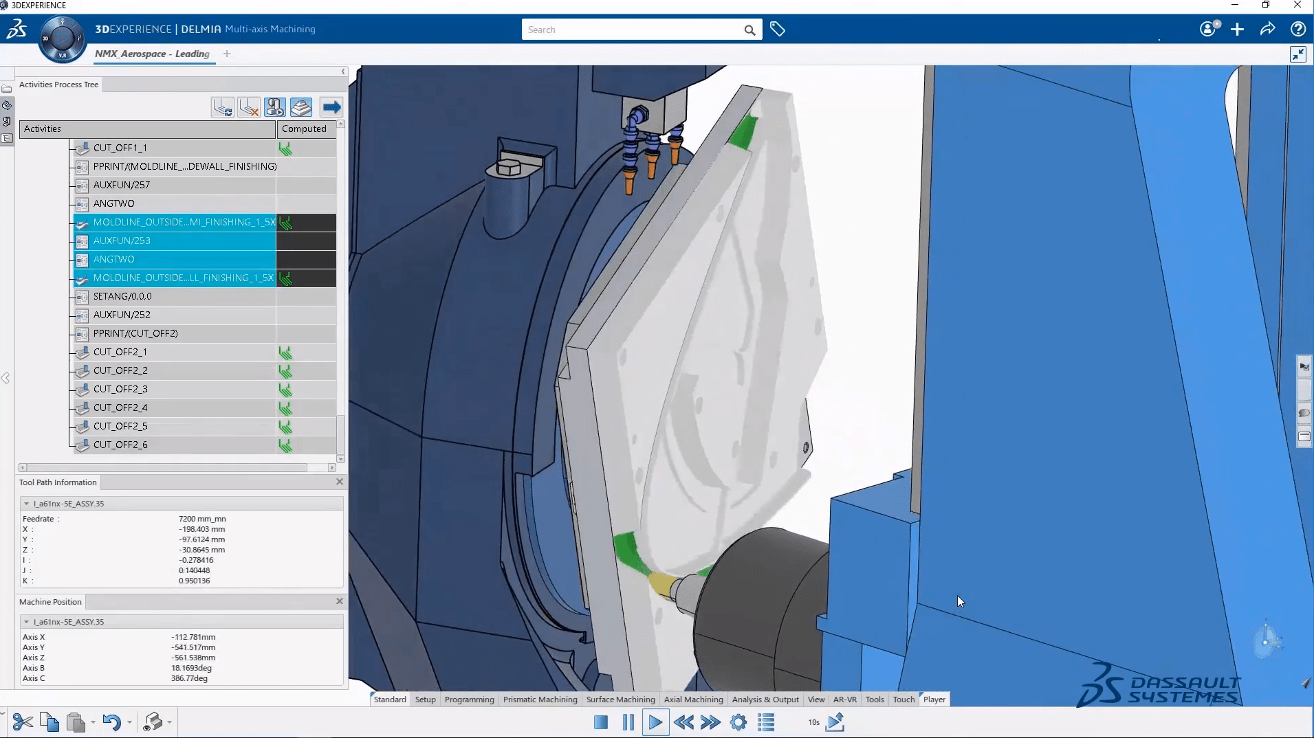Click the Paste clipboard icon
The image size is (1314, 738).
pyautogui.click(x=76, y=722)
